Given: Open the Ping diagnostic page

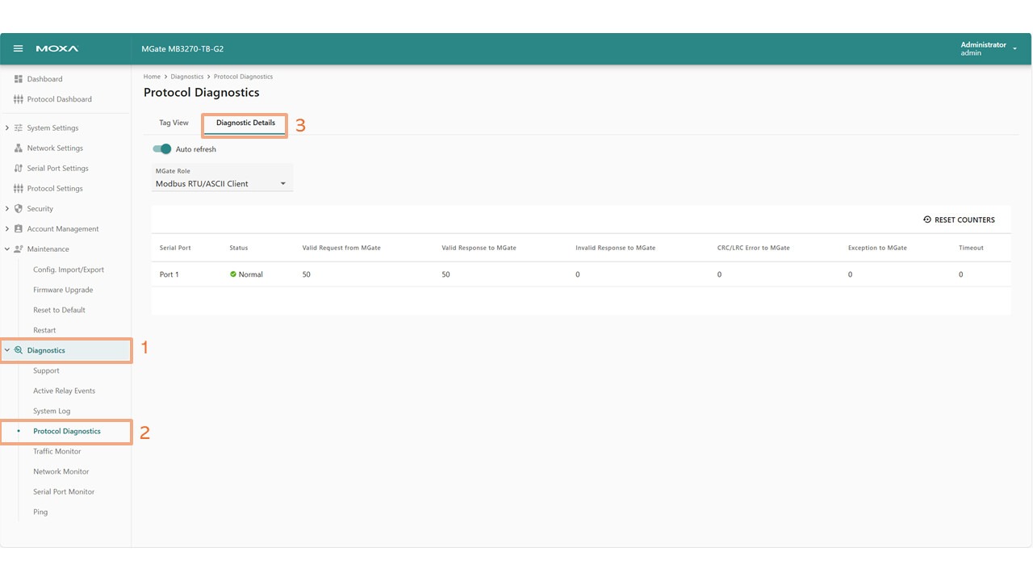Looking at the screenshot, I should point(40,512).
